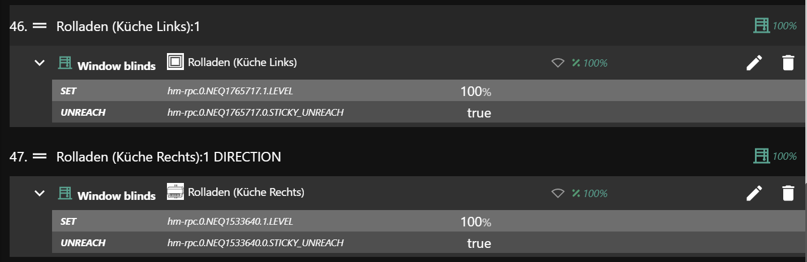Delete the Rolladen (Küche Links) device
This screenshot has width=807, height=262.
click(788, 63)
